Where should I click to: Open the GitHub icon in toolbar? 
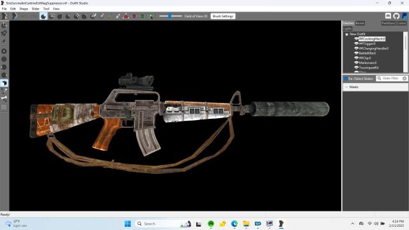[396, 16]
